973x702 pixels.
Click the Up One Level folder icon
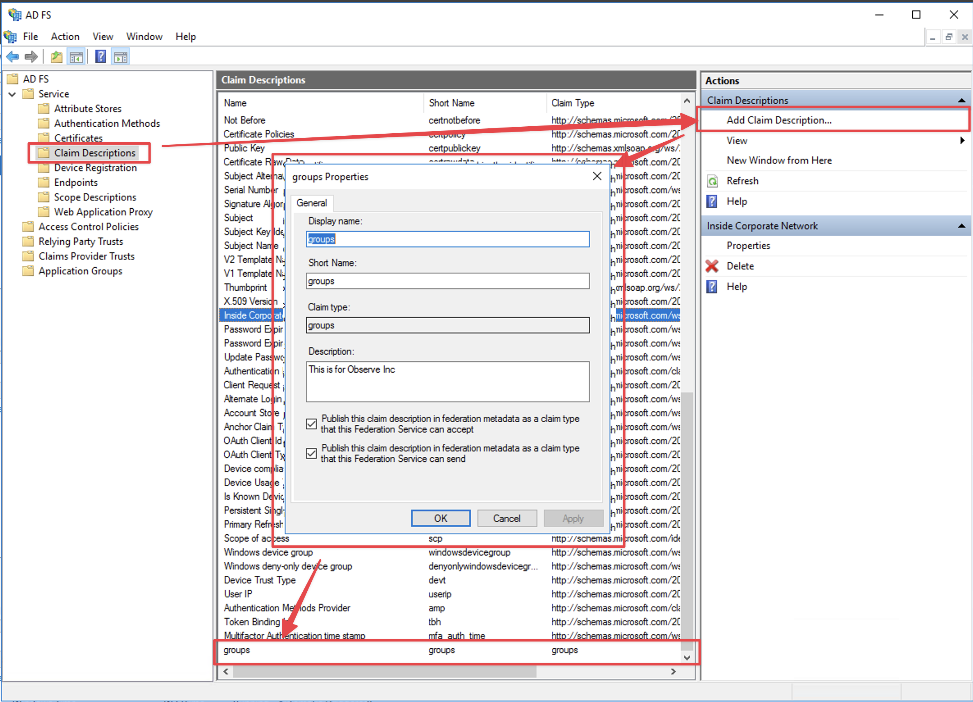click(56, 57)
